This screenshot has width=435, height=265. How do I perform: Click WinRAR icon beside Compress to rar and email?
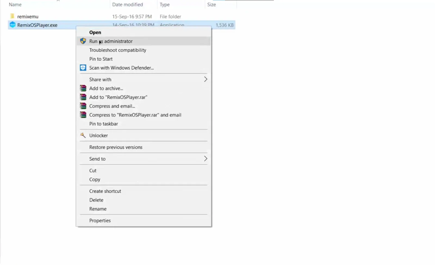[83, 115]
